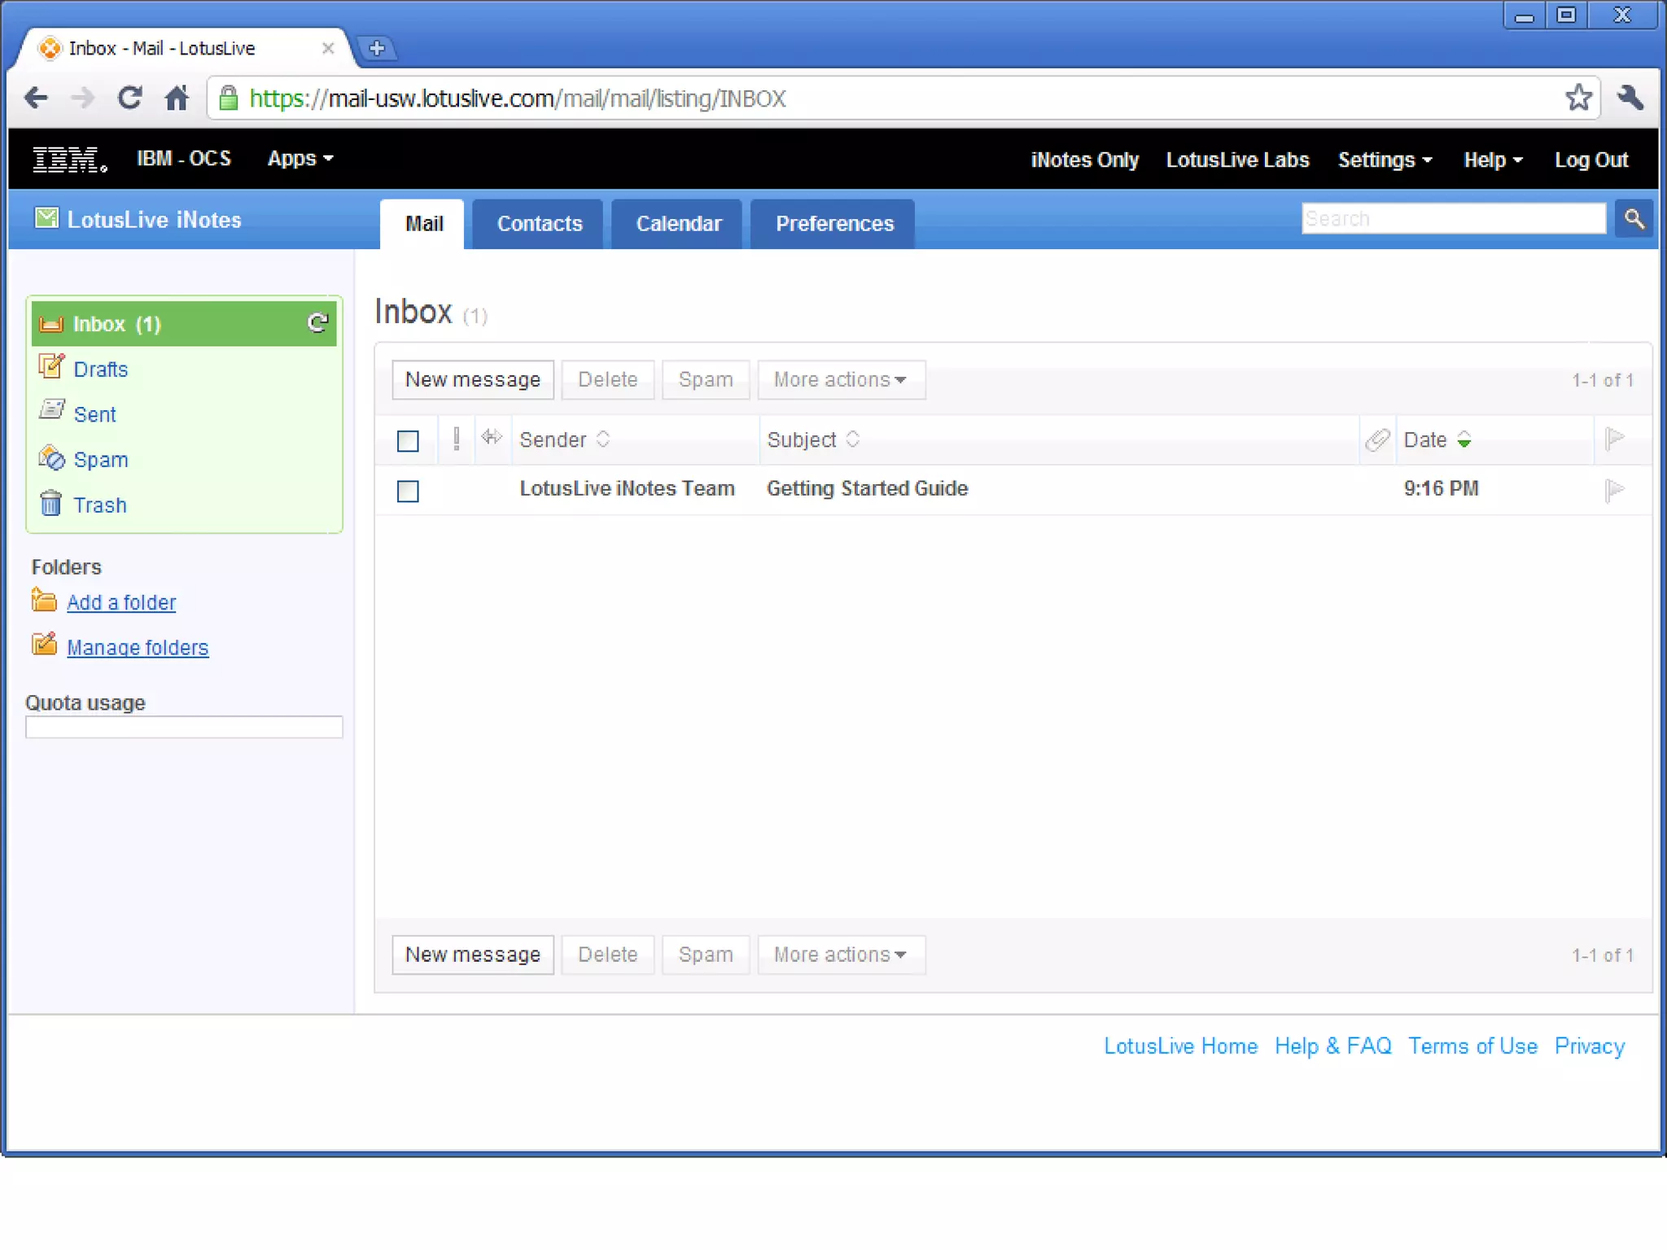Viewport: 1667px width, 1250px height.
Task: Tick the select-all checkbox in header row
Action: tap(408, 441)
